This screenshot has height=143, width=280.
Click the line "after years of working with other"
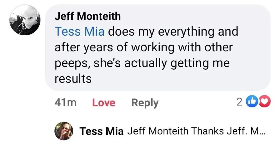pyautogui.click(x=144, y=48)
